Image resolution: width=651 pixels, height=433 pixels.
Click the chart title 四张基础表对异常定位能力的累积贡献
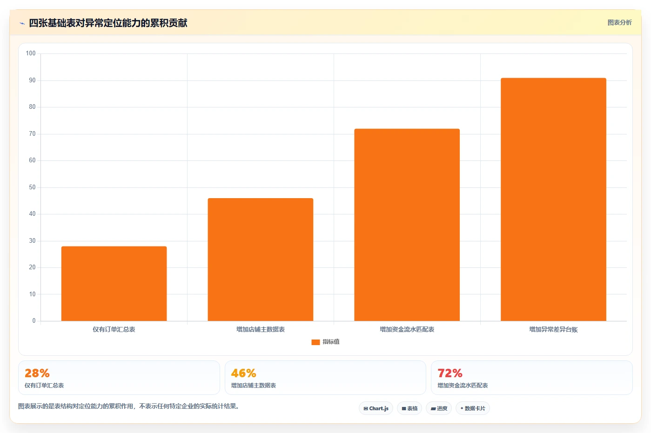point(108,23)
